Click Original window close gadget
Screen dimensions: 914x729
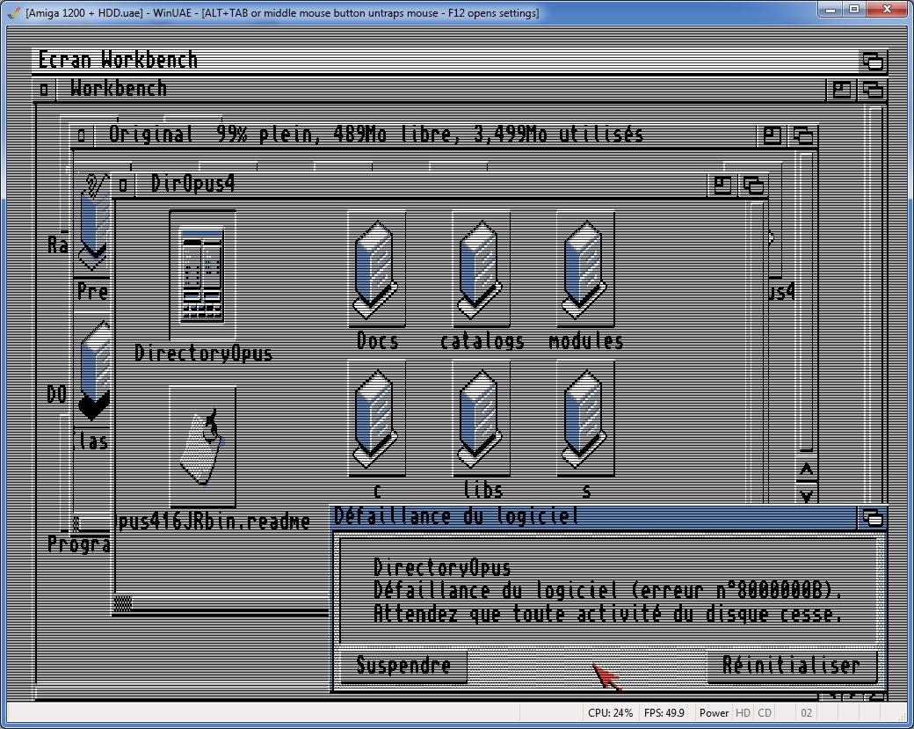click(81, 135)
